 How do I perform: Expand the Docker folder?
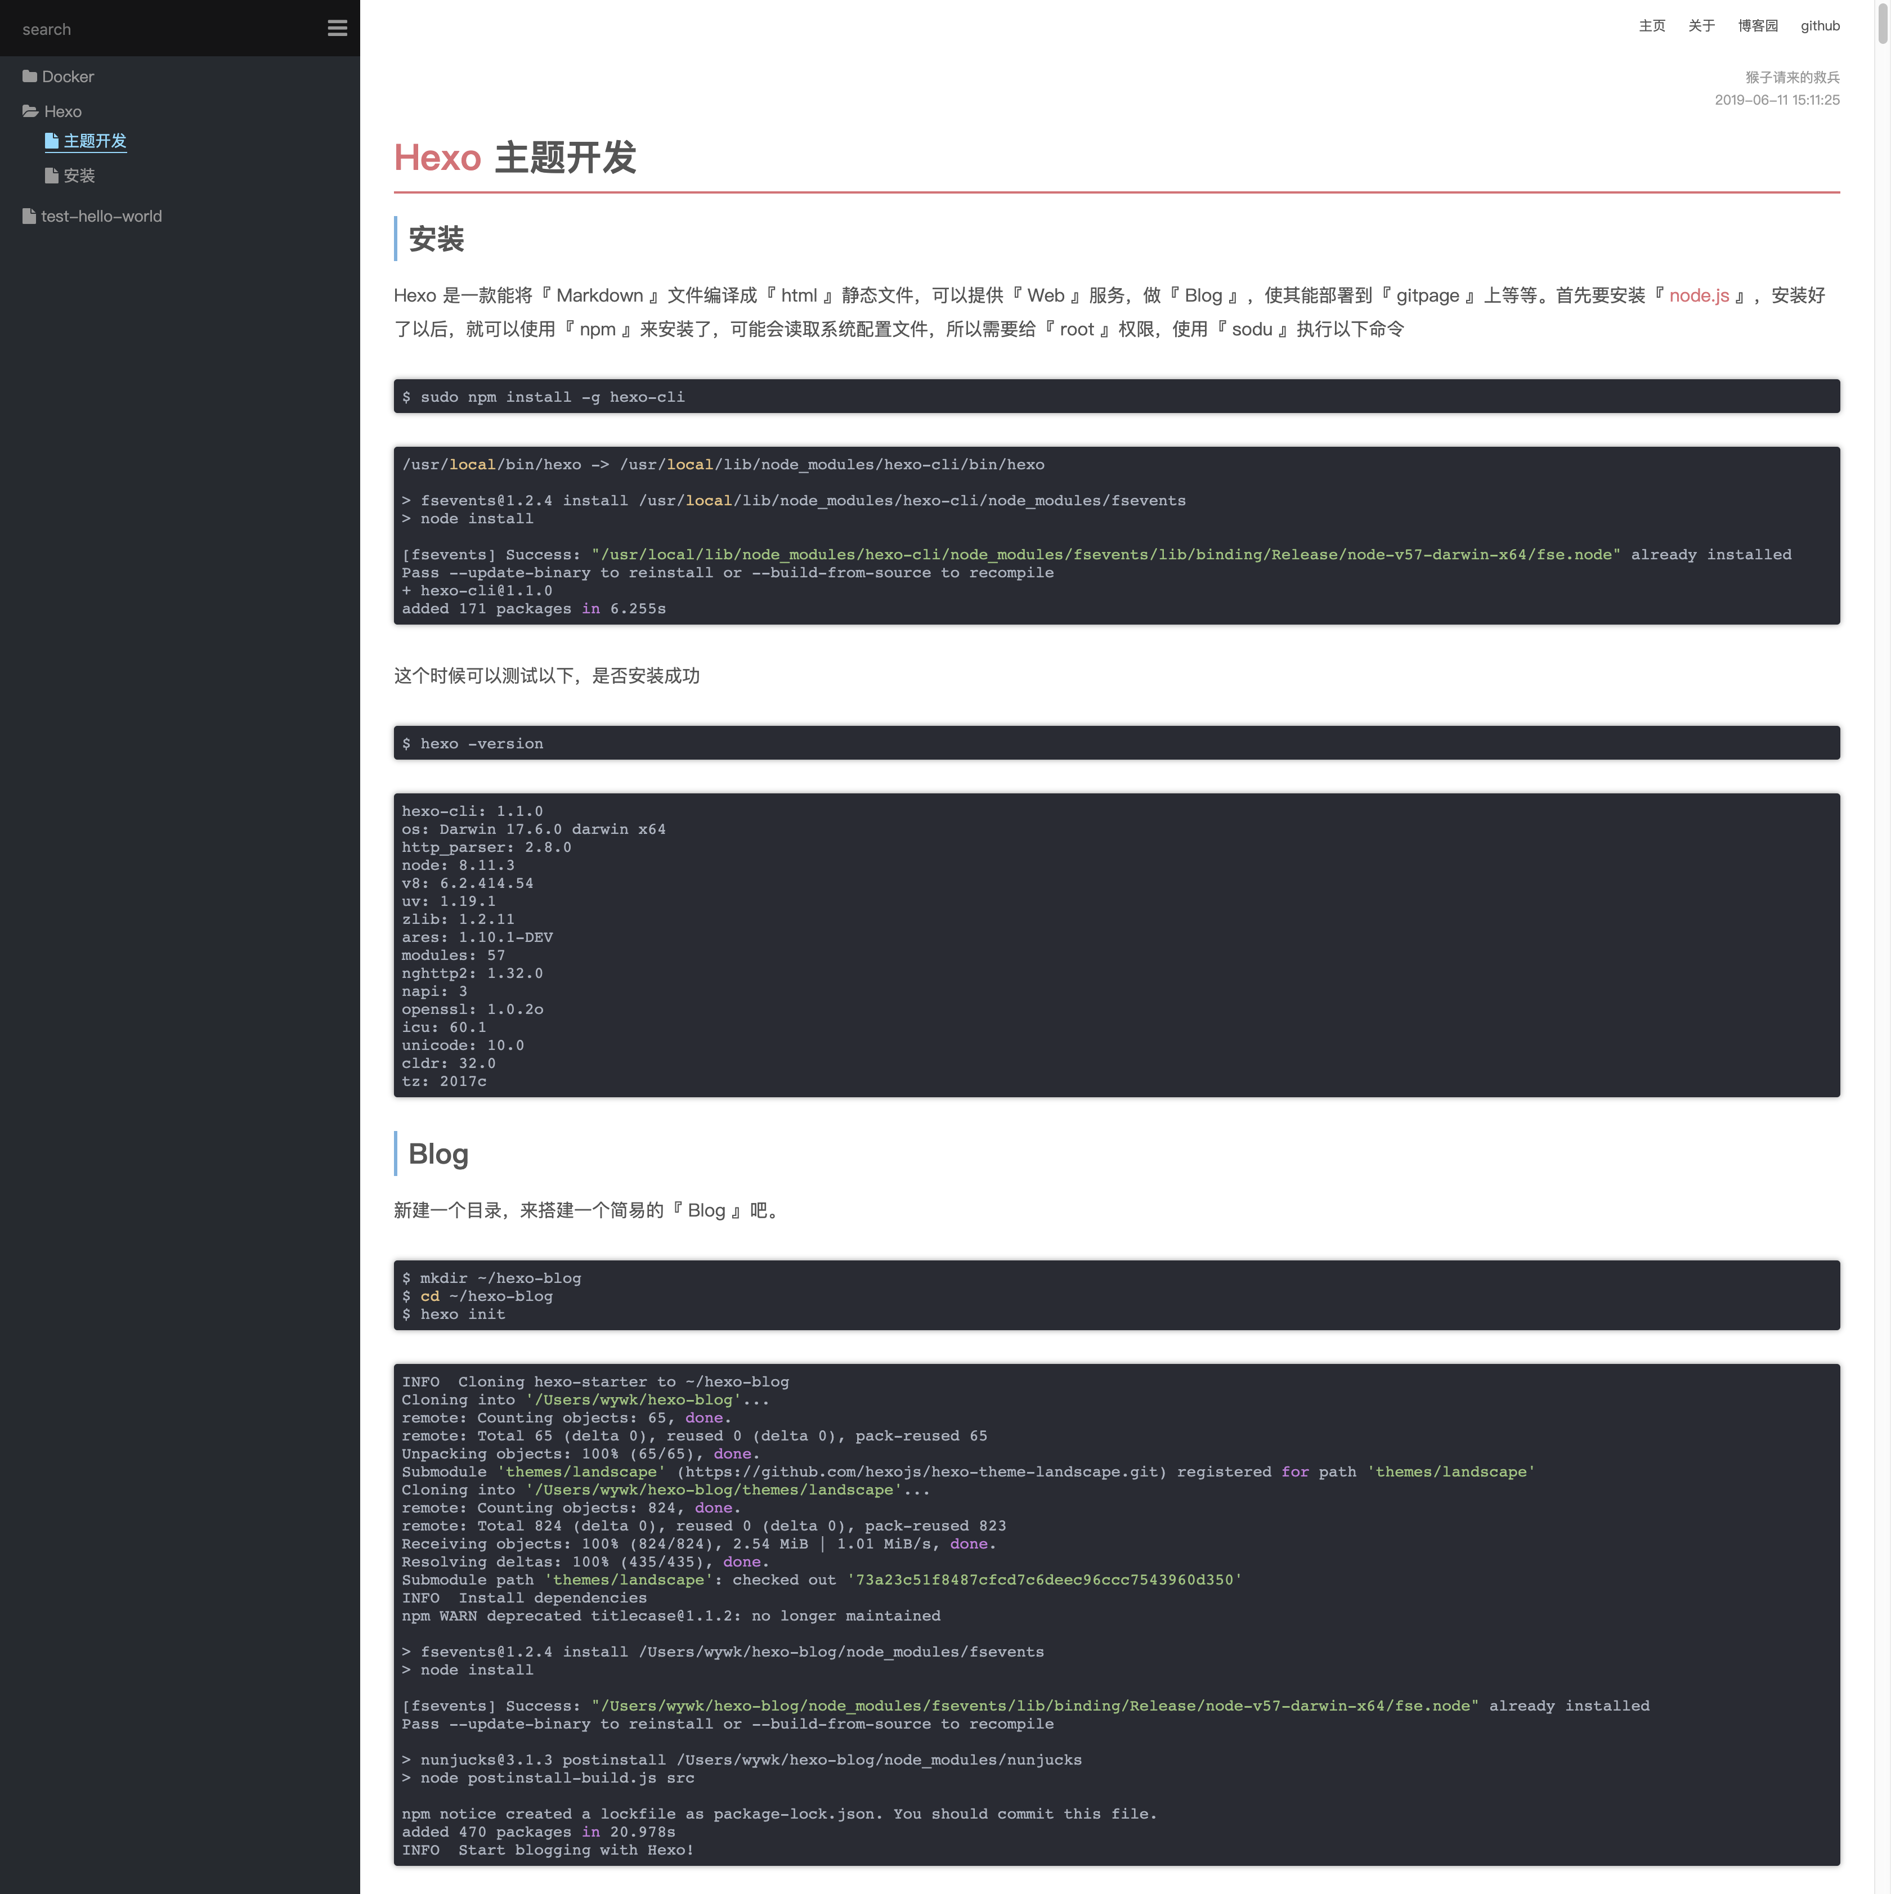(68, 77)
